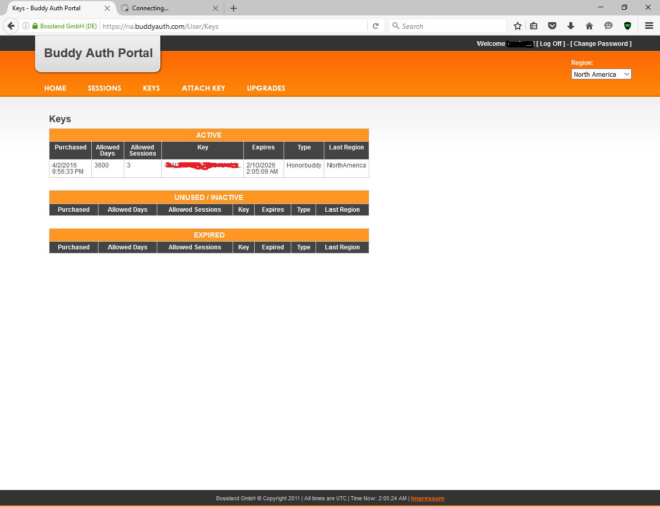Open the downloads arrow icon
The height and width of the screenshot is (507, 660).
pyautogui.click(x=570, y=26)
